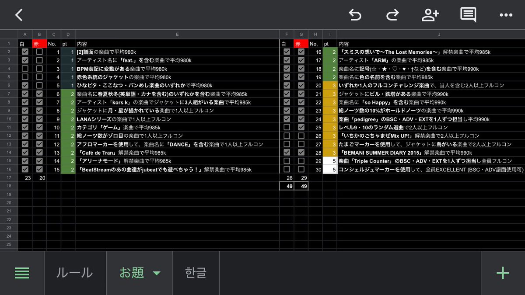Select the お題 sheet tab
The height and width of the screenshot is (295, 525).
point(132,273)
